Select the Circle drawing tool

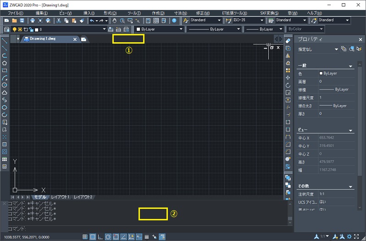tap(5, 85)
